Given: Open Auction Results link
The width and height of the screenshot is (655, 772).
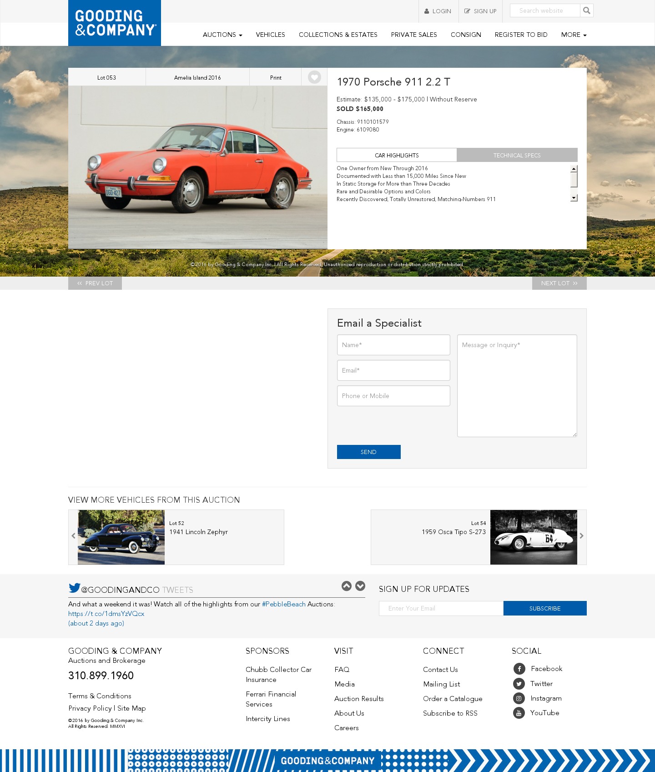Looking at the screenshot, I should point(359,699).
